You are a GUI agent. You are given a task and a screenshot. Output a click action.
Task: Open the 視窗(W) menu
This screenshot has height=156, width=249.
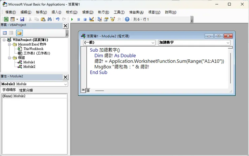[x=154, y=12]
